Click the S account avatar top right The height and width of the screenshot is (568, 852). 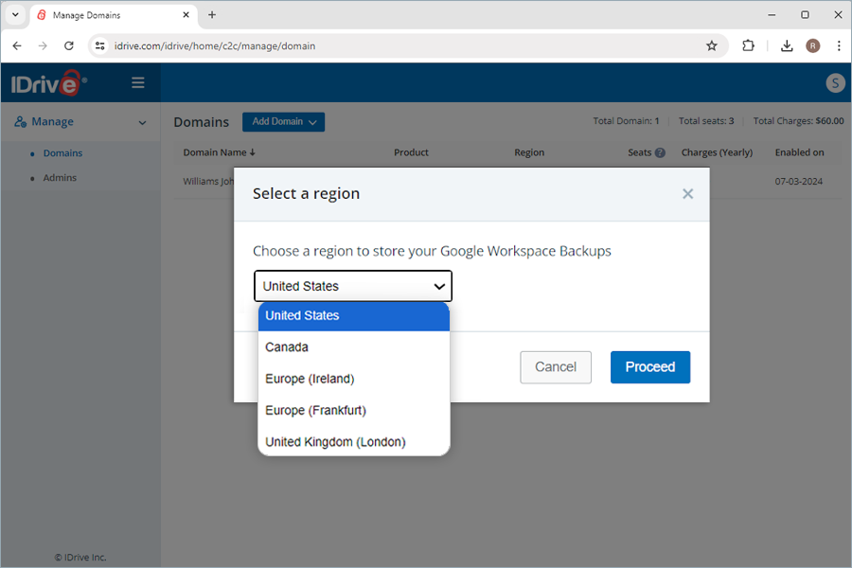[x=835, y=83]
